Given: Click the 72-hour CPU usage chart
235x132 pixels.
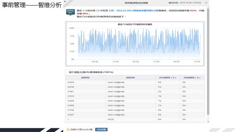Looking at the screenshot, I should tap(135, 44).
